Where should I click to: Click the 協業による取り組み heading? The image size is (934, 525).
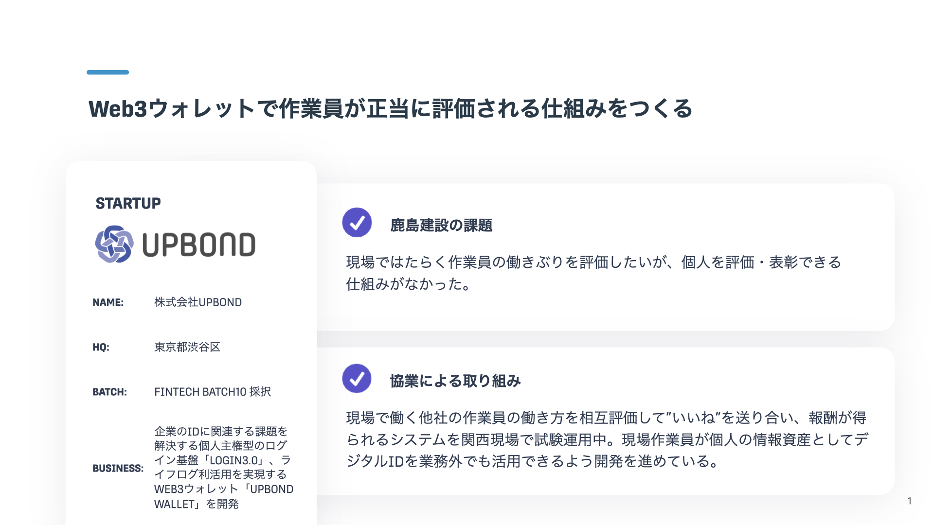coord(455,381)
